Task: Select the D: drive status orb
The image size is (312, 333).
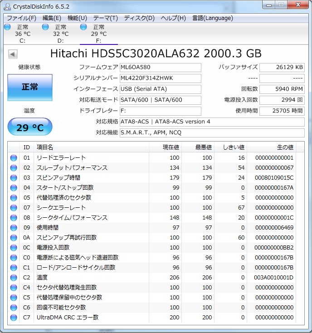Action: tap(45, 27)
